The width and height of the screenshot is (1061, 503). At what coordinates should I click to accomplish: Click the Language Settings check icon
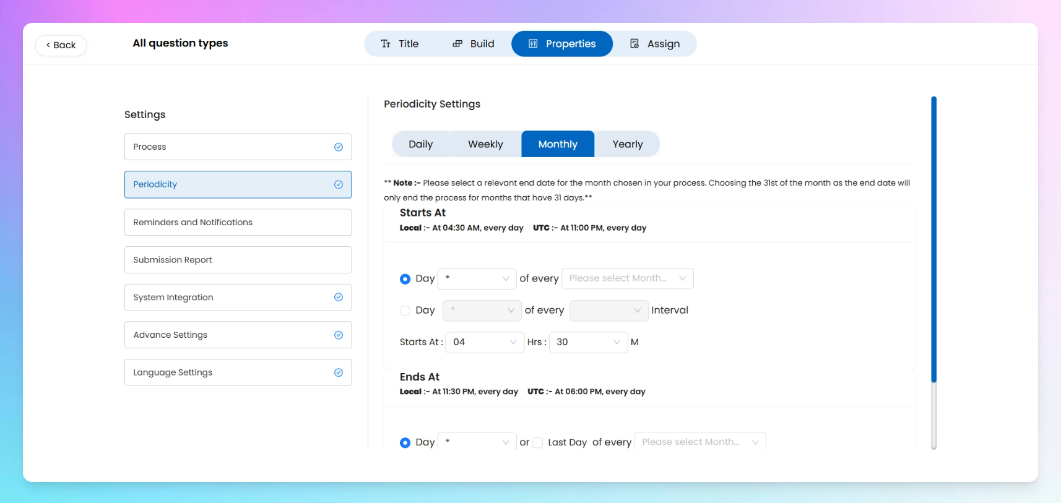339,372
